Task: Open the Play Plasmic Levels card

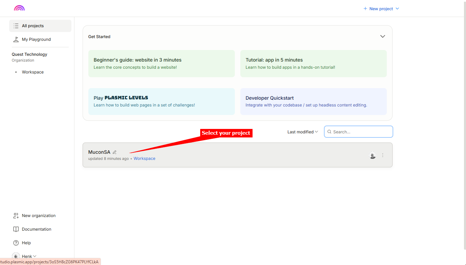Action: [x=161, y=101]
